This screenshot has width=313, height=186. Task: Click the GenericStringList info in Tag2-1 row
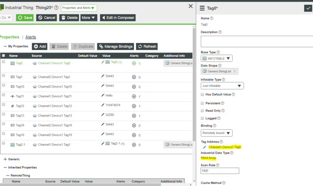tap(178, 144)
